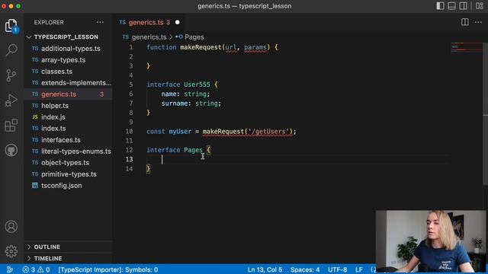Open editor more actions ellipsis
This screenshot has height=274, width=488.
tap(478, 22)
